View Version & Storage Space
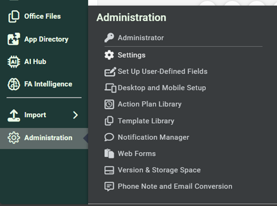Viewport: 277px width, 206px height. (159, 170)
